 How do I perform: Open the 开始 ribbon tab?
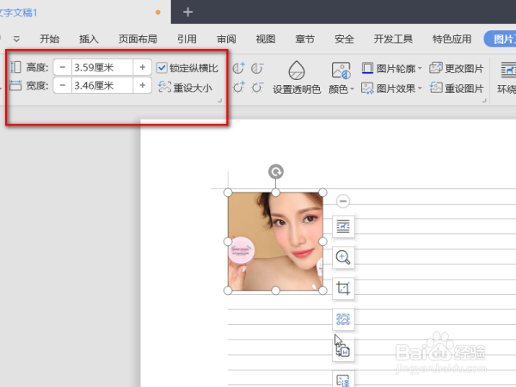49,40
